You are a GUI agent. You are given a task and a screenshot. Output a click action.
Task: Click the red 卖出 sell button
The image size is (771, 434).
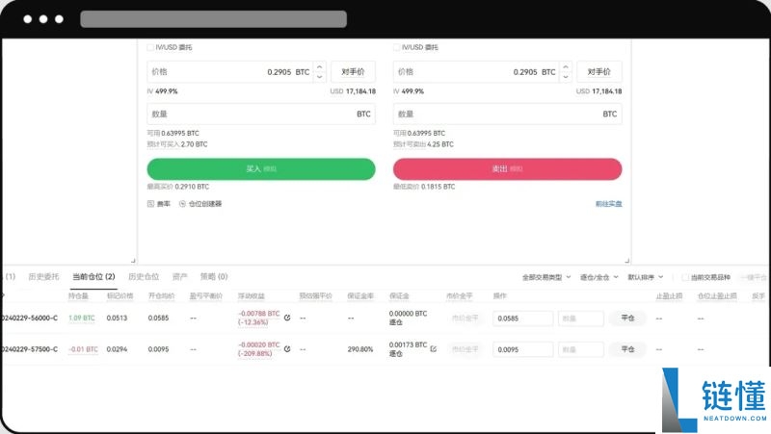[508, 169]
